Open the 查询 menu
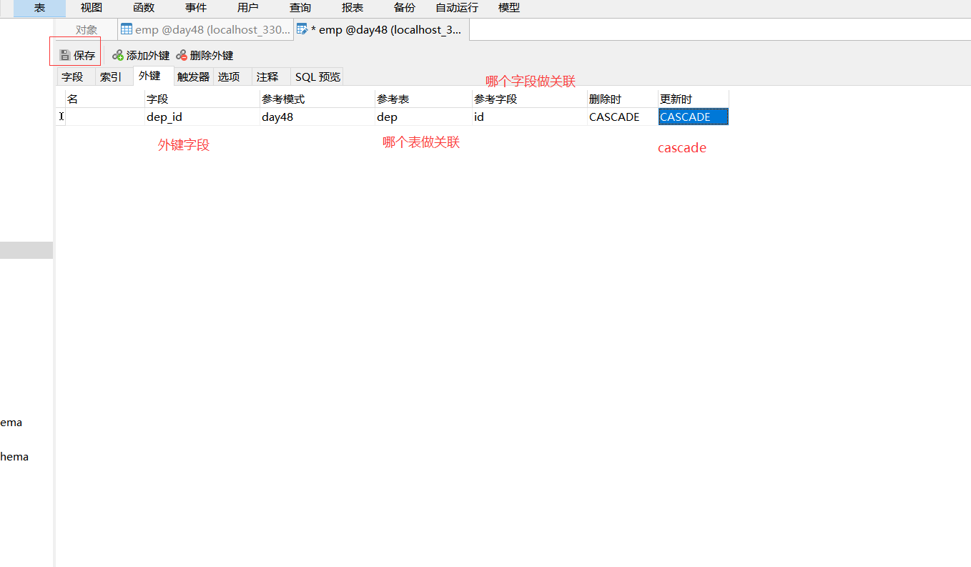This screenshot has height=567, width=971. click(300, 8)
